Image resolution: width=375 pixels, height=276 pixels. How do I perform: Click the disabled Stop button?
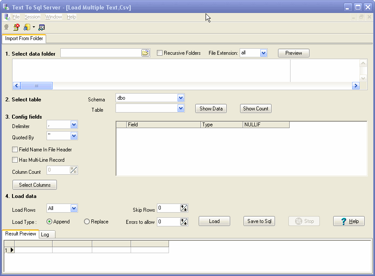coord(304,221)
